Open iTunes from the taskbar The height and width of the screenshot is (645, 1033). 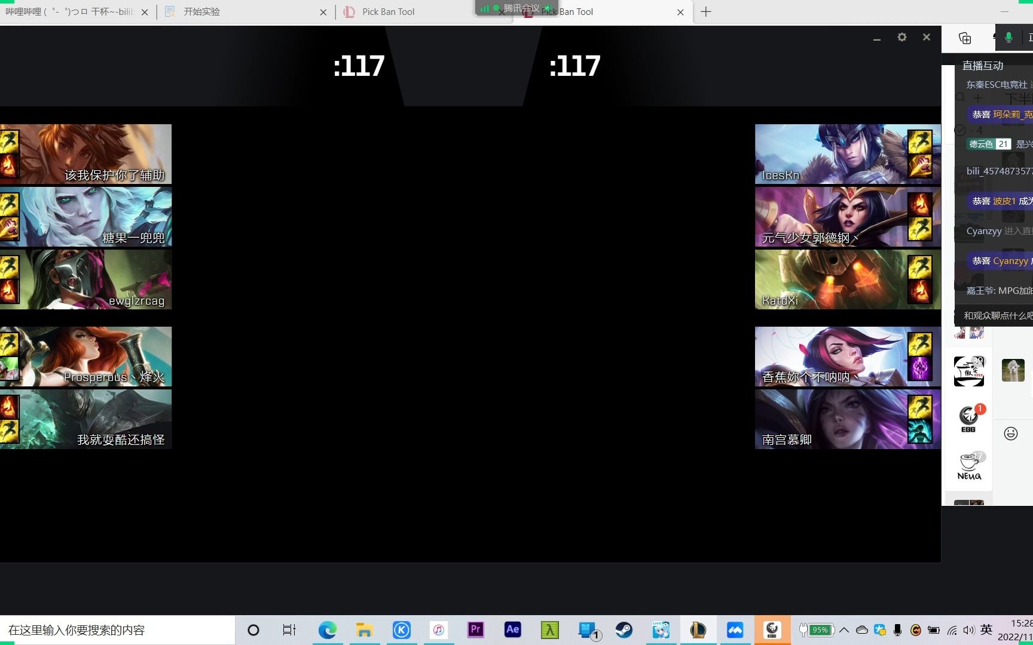point(439,630)
